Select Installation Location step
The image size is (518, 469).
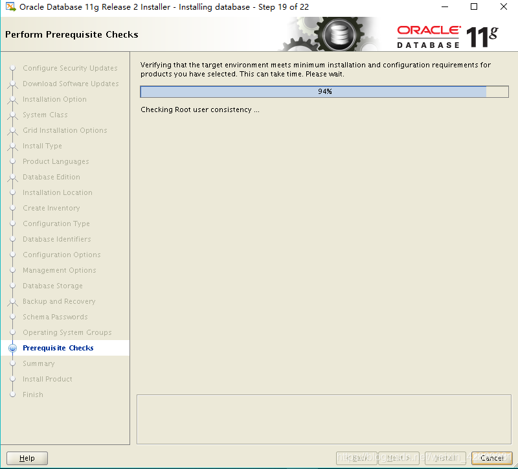(58, 192)
